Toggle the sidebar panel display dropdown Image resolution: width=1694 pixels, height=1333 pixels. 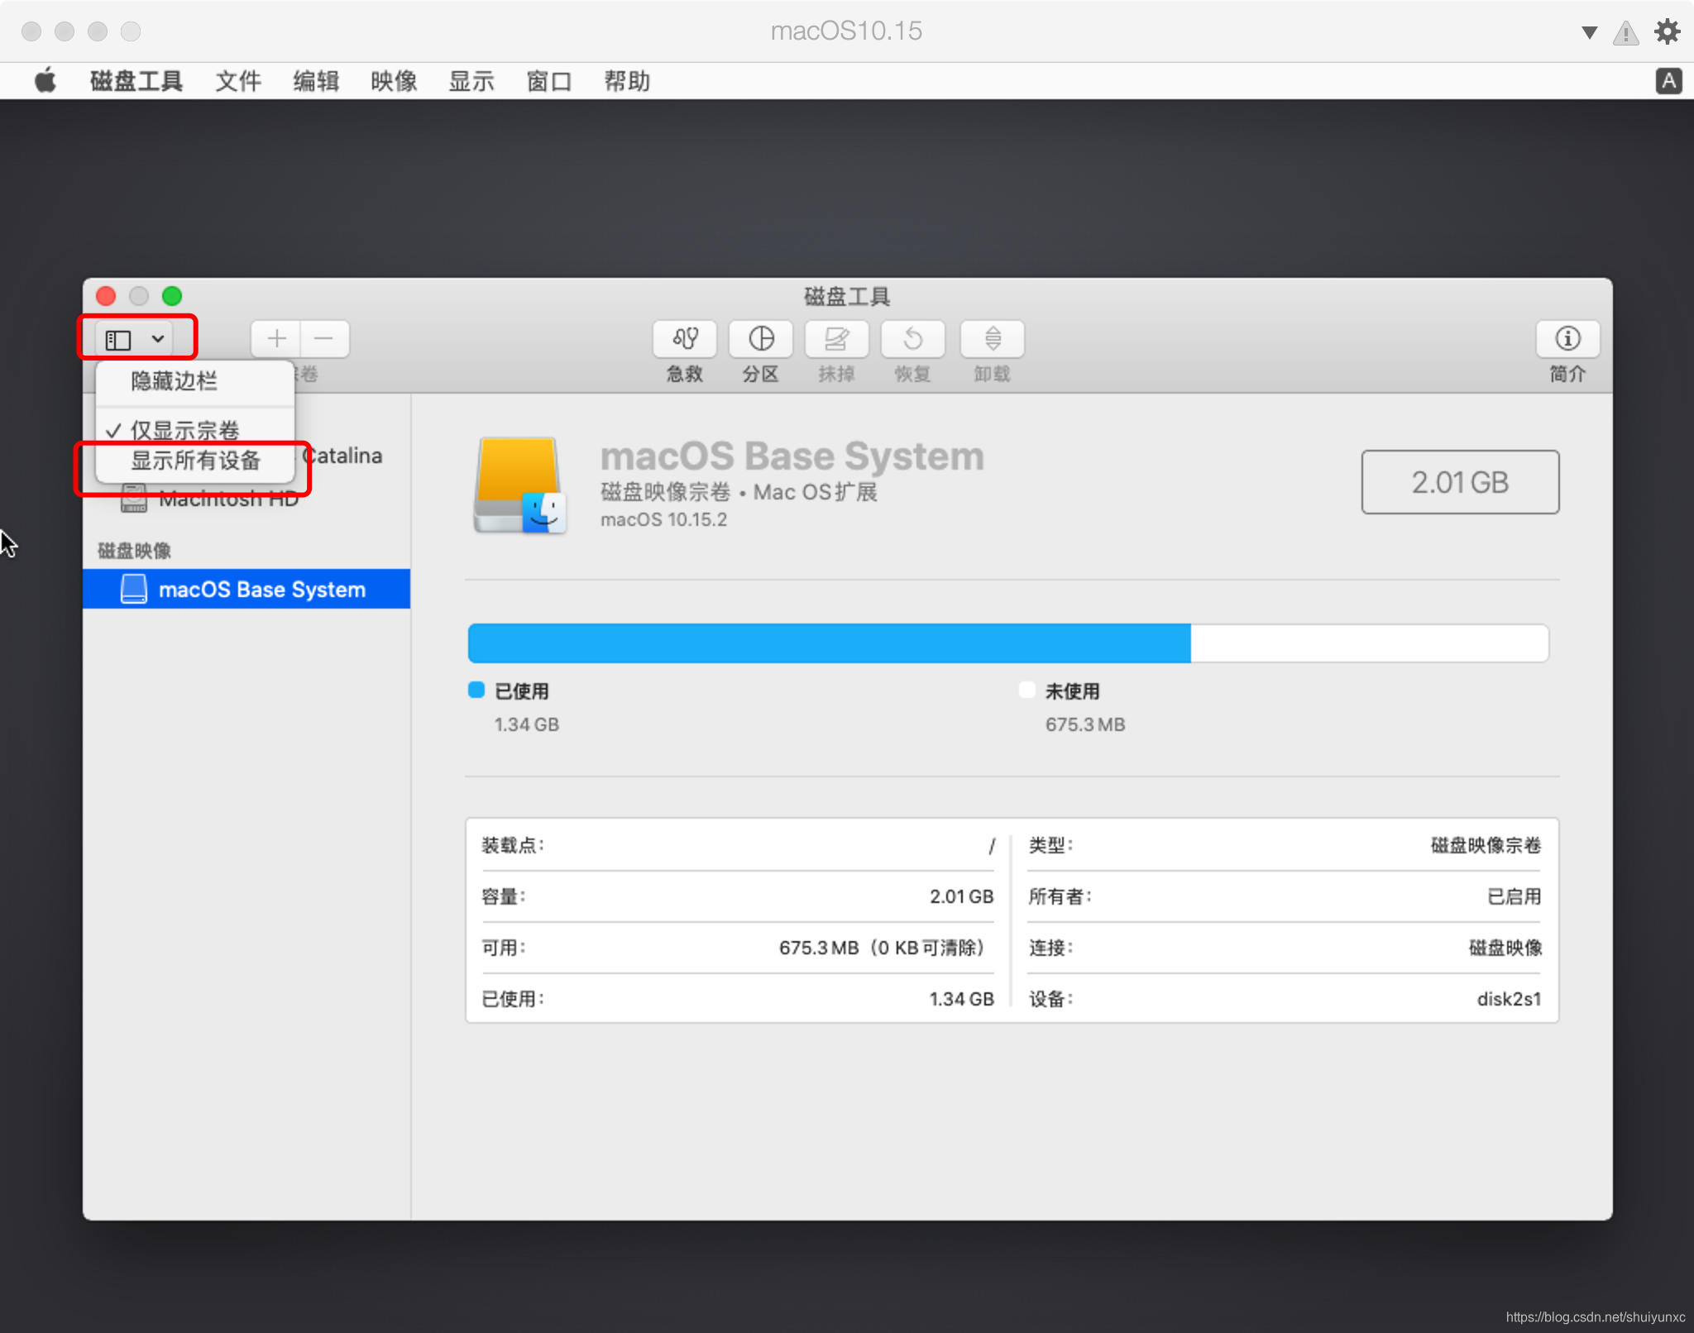(143, 337)
